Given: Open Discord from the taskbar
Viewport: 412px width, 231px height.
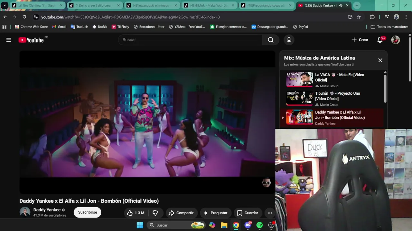Looking at the screenshot, I should [248, 225].
